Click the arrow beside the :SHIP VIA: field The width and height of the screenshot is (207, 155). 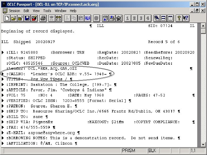pyautogui.click(x=3, y=122)
